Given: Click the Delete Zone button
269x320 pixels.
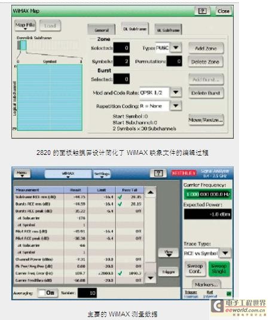Looking at the screenshot, I should 206,62.
